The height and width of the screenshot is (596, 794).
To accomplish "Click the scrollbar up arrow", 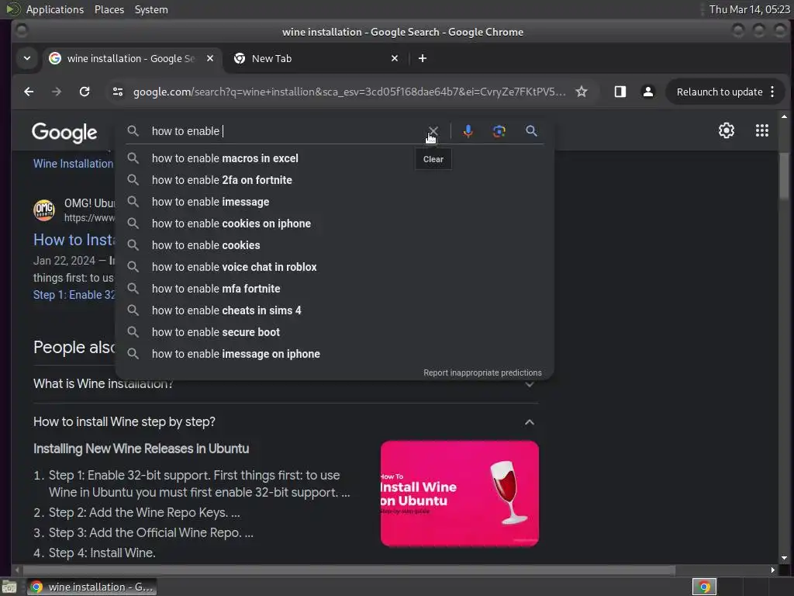I will 784,116.
